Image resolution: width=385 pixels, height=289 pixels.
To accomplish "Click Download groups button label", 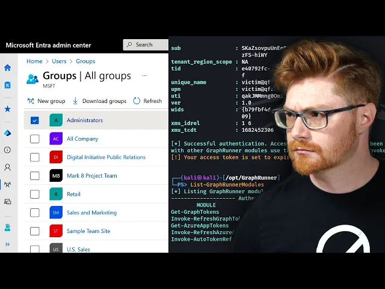I will point(104,101).
